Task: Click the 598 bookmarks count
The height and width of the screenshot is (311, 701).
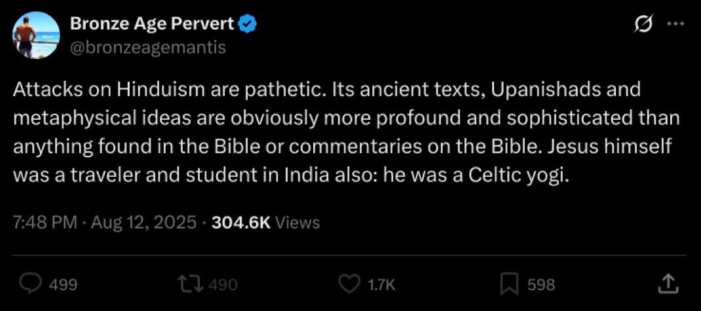Action: coord(541,285)
